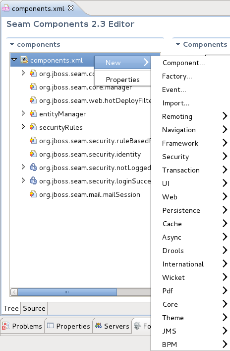230x351 pixels.
Task: Click the tree scrollbar left arrow
Action: pos(14,292)
